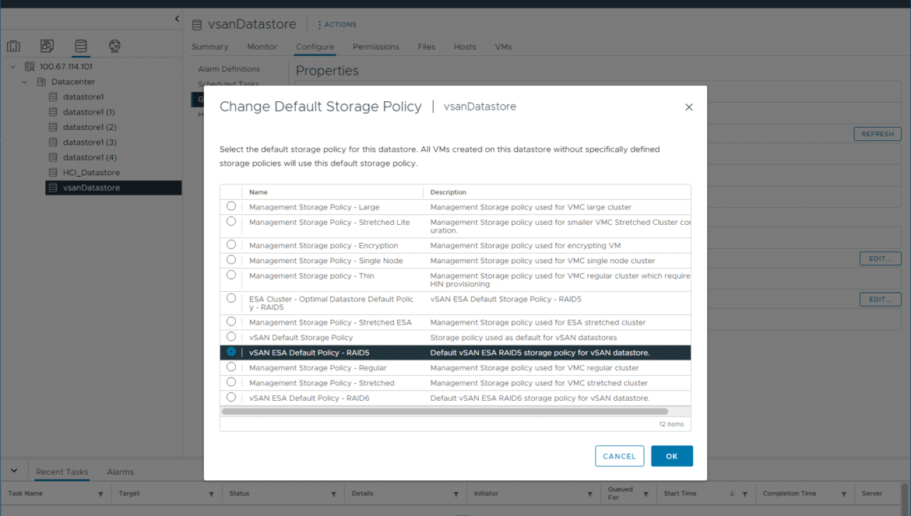Filter the Details column

tap(456, 494)
